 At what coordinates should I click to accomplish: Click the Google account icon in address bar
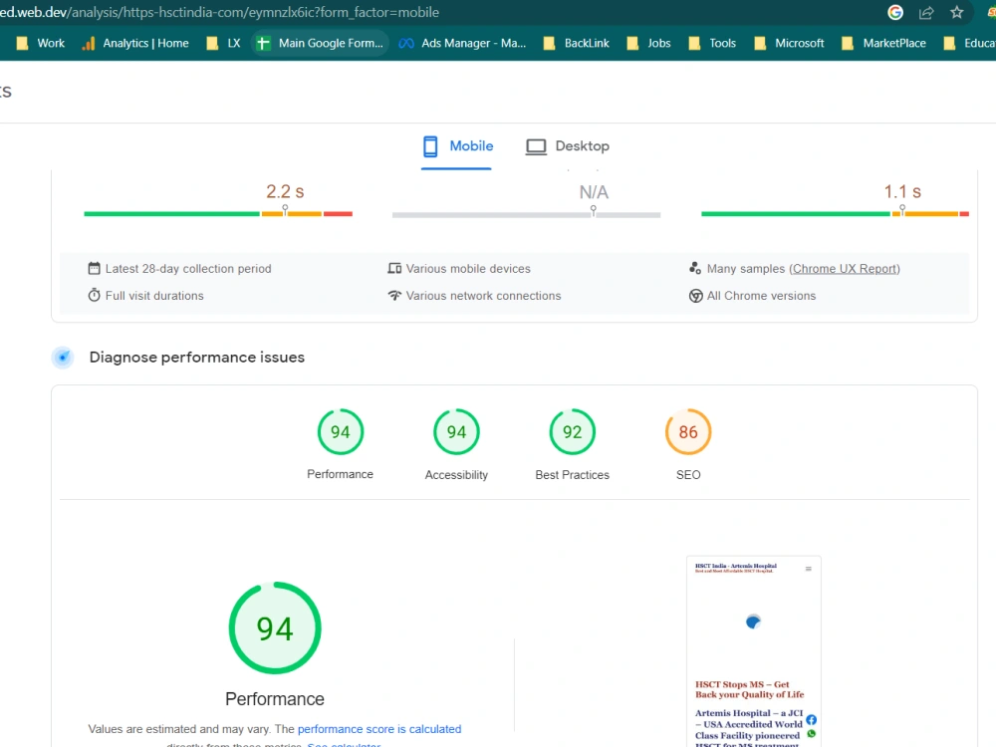point(895,12)
